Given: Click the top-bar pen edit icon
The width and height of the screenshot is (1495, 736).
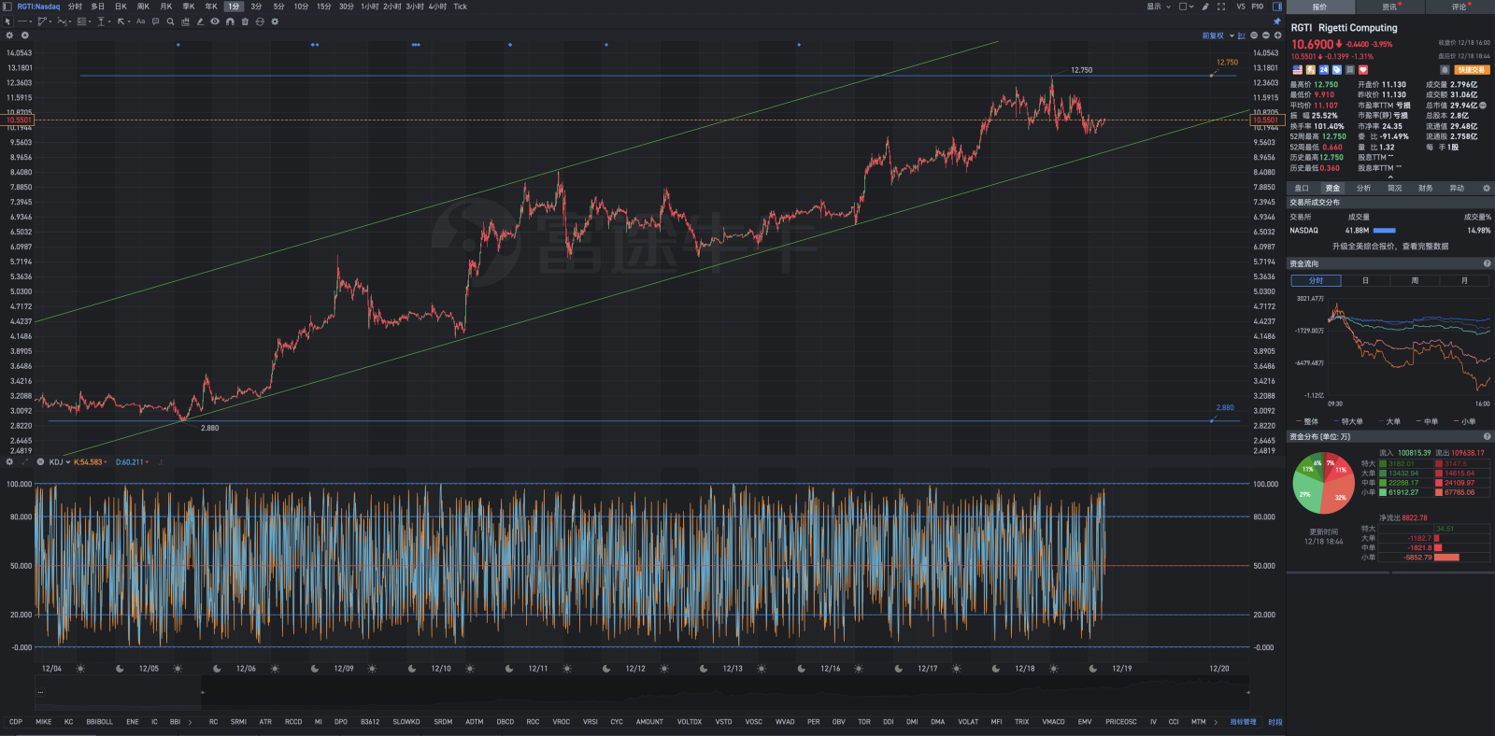Looking at the screenshot, I should [x=1205, y=7].
